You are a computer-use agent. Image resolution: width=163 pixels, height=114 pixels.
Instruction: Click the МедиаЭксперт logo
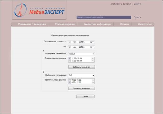tap(39, 10)
